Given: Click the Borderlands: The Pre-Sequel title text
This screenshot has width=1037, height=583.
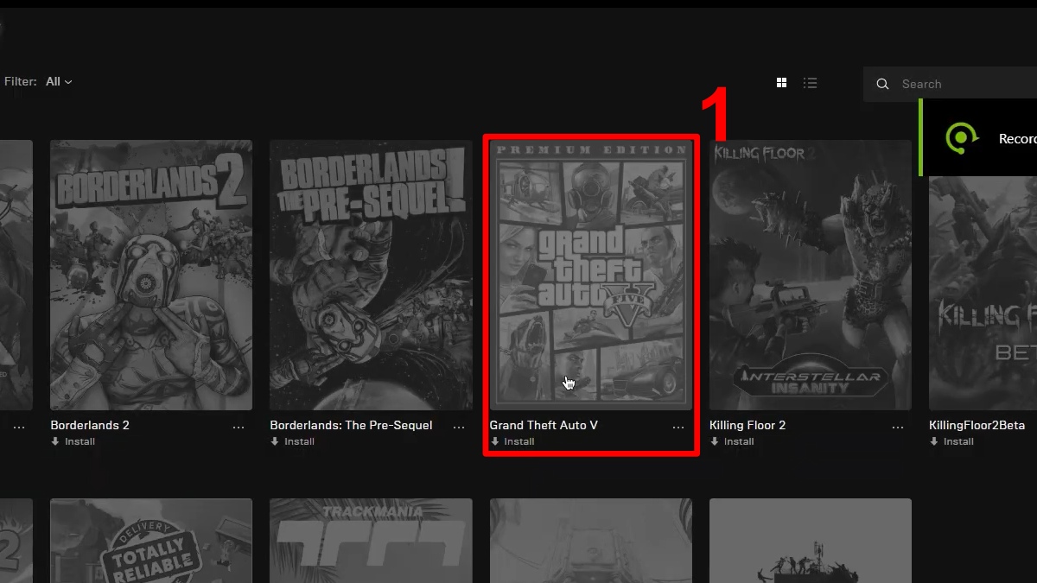Looking at the screenshot, I should tap(351, 425).
